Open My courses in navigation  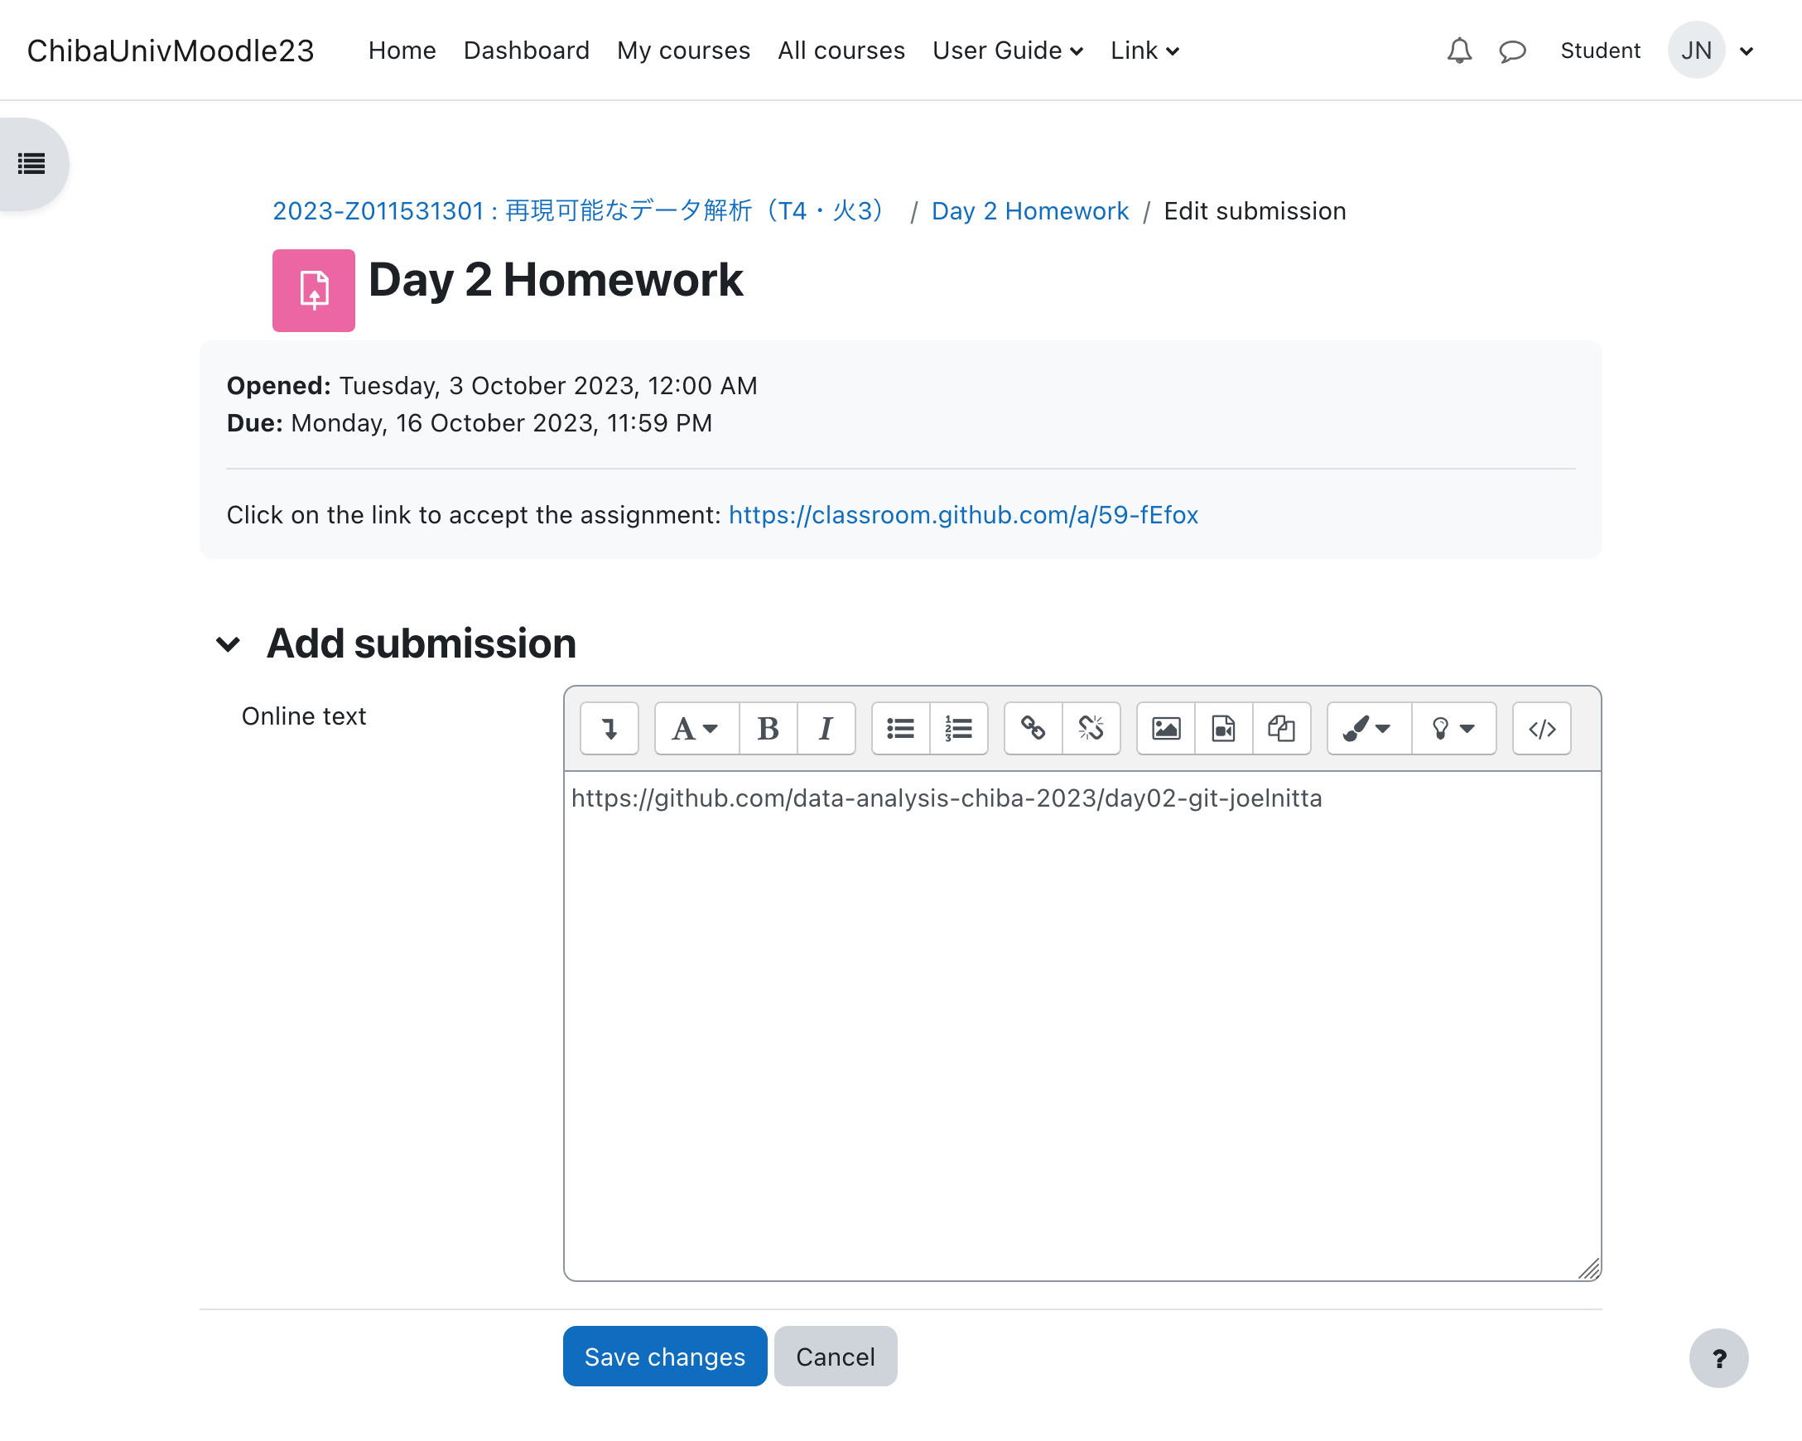[x=683, y=51]
